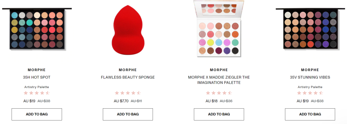
Task: Click the 35V STUNNING VIBES product title
Action: (310, 78)
